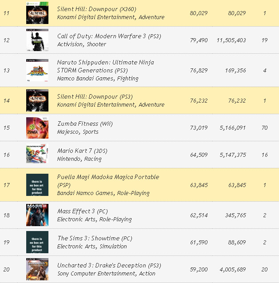Open the Zumba Fitness (Wii) cover thumbnail

pos(37,128)
